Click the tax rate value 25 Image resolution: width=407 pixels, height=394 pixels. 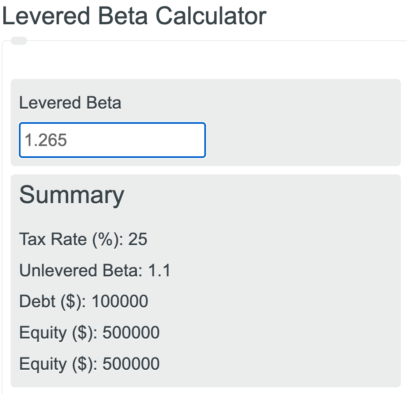pos(138,239)
